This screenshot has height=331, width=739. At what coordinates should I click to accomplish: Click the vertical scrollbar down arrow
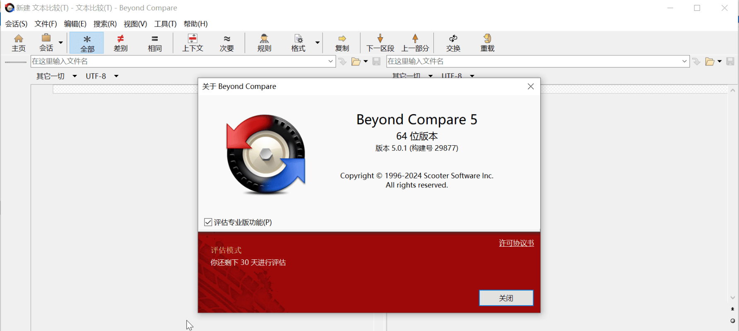733,298
